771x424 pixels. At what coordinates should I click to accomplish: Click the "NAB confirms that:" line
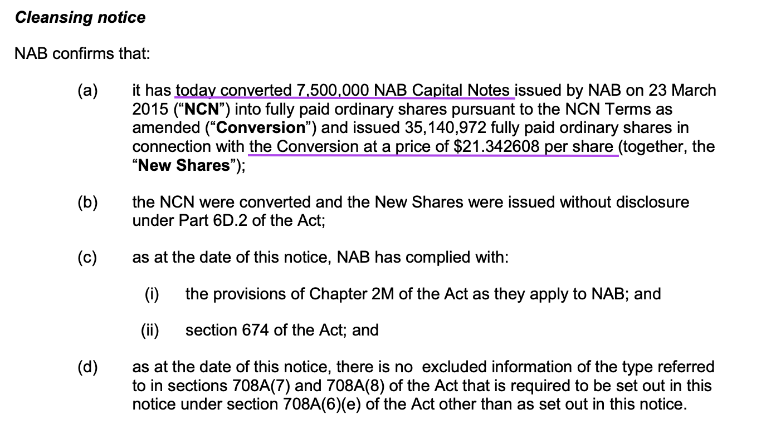click(x=82, y=54)
